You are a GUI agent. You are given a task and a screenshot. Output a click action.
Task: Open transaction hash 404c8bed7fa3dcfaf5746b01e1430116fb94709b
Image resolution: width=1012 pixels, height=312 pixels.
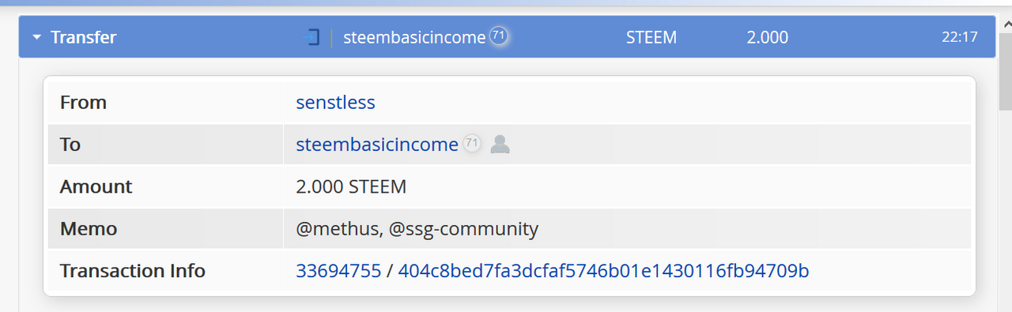(x=603, y=271)
